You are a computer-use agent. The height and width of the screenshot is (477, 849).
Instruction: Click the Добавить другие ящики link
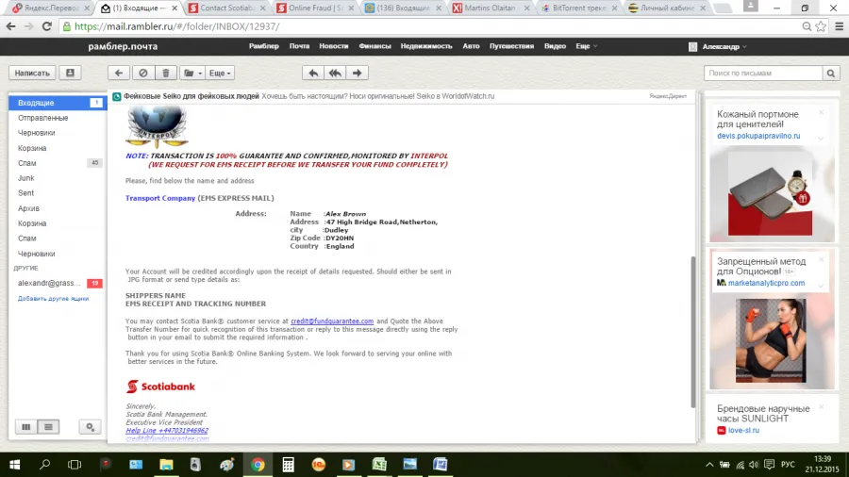pyautogui.click(x=53, y=299)
